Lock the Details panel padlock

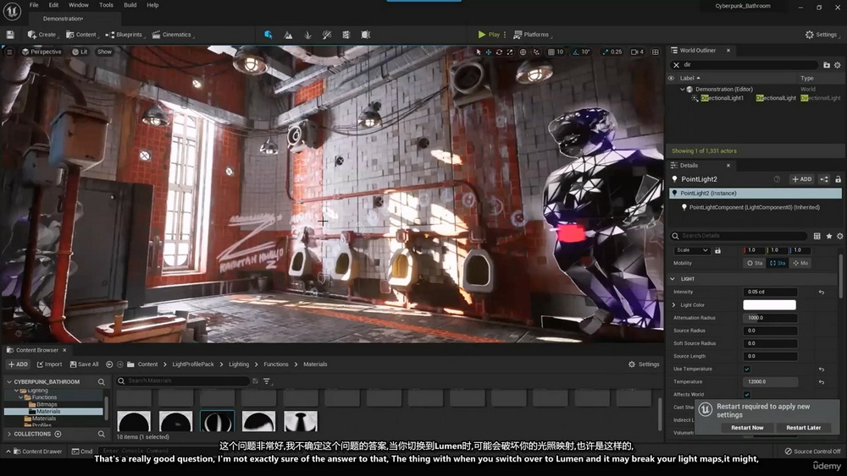coord(839,179)
